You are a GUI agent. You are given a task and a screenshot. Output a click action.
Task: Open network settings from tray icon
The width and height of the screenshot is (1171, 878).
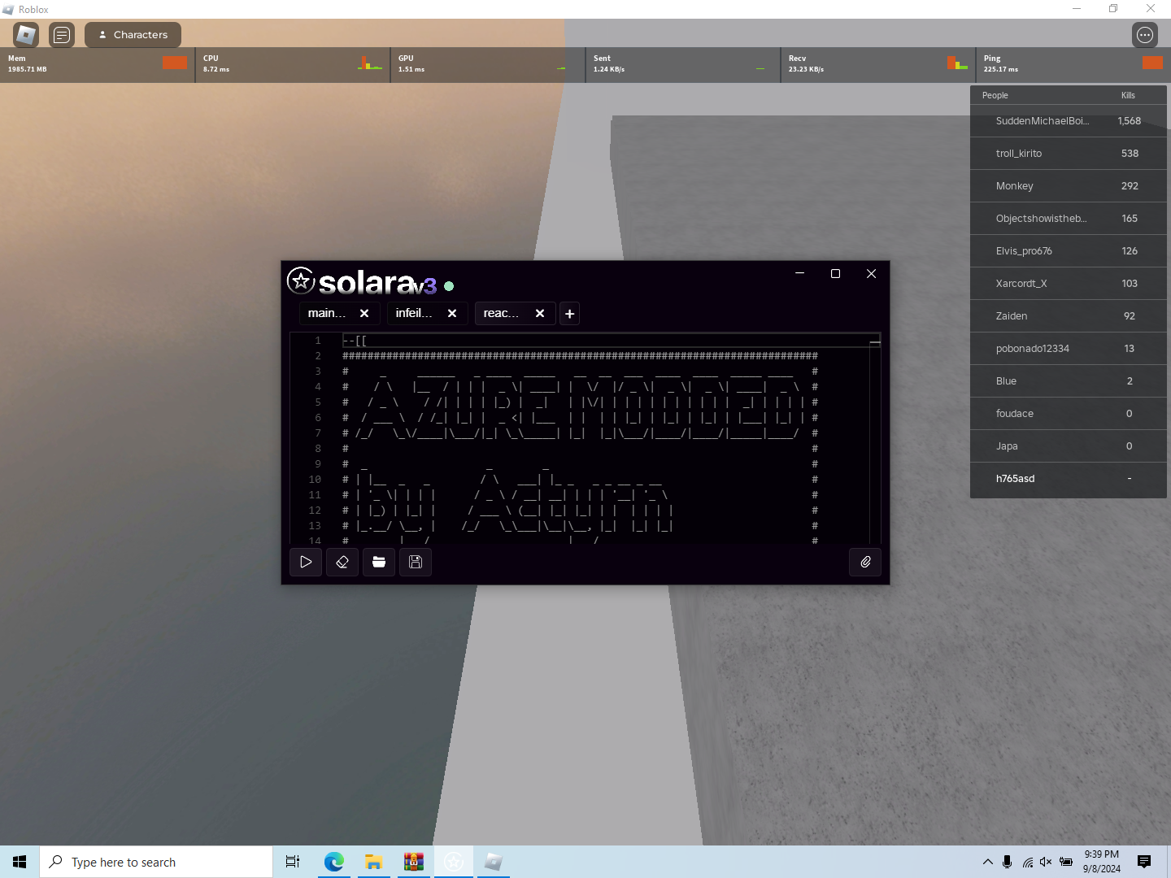[1028, 862]
